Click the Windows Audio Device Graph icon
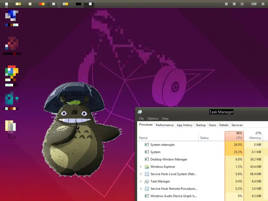Viewport: 268px width, 201px height. tap(147, 196)
